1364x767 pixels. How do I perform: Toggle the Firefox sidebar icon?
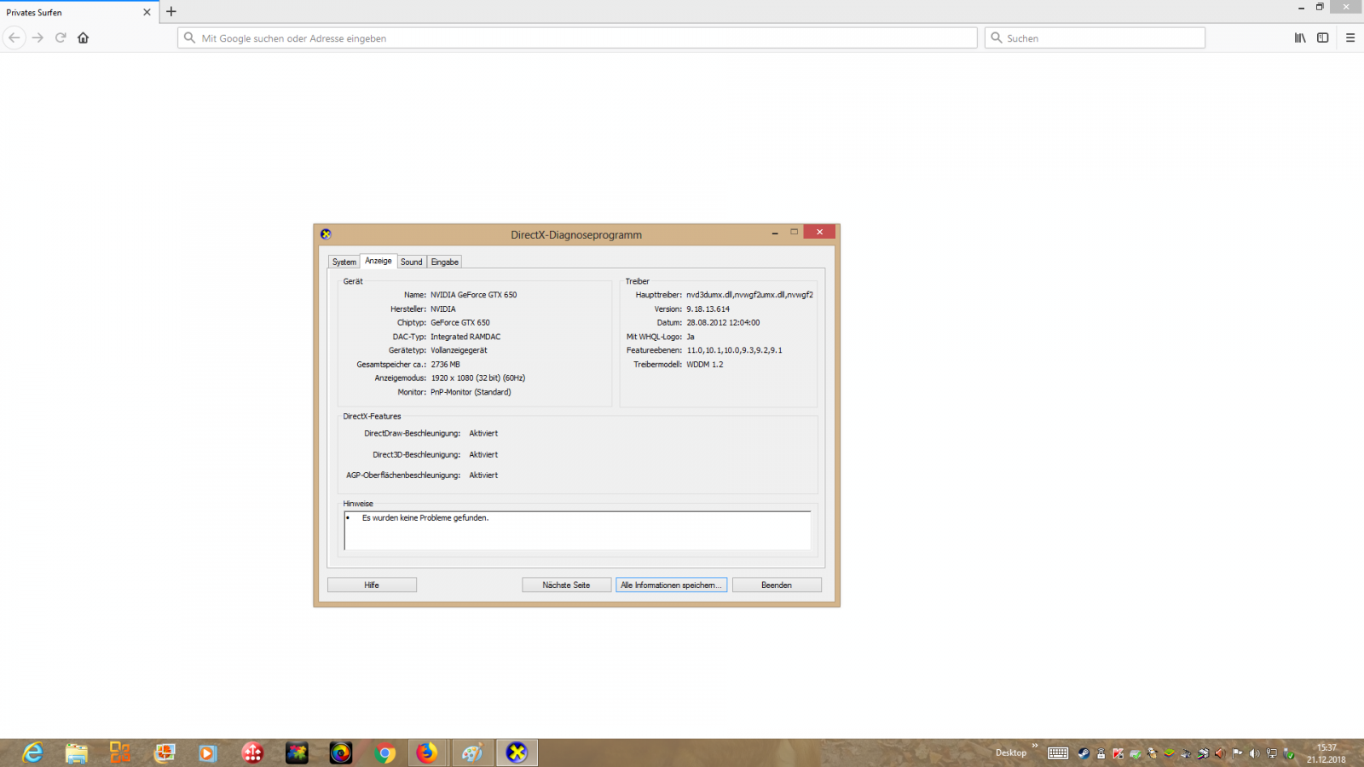point(1323,37)
